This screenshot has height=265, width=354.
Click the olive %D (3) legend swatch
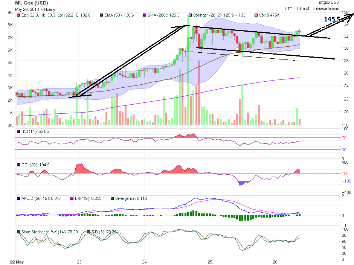tap(88, 232)
